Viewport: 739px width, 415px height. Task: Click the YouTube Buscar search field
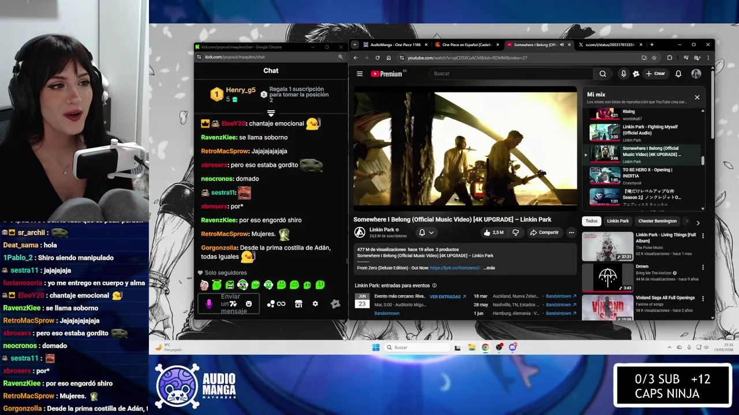click(x=511, y=74)
